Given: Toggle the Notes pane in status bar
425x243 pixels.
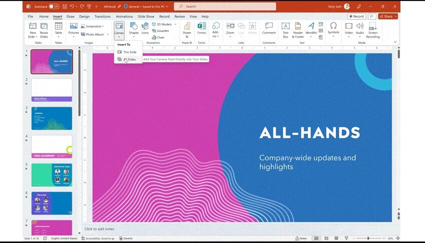Looking at the screenshot, I should click(301, 238).
